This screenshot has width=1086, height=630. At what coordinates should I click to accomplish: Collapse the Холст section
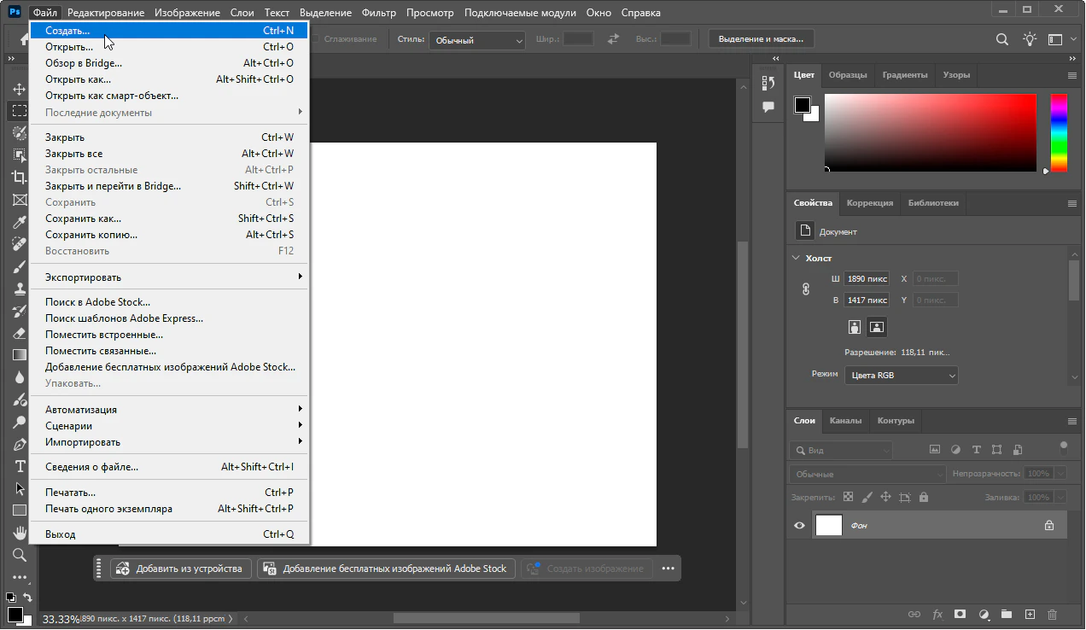(796, 258)
